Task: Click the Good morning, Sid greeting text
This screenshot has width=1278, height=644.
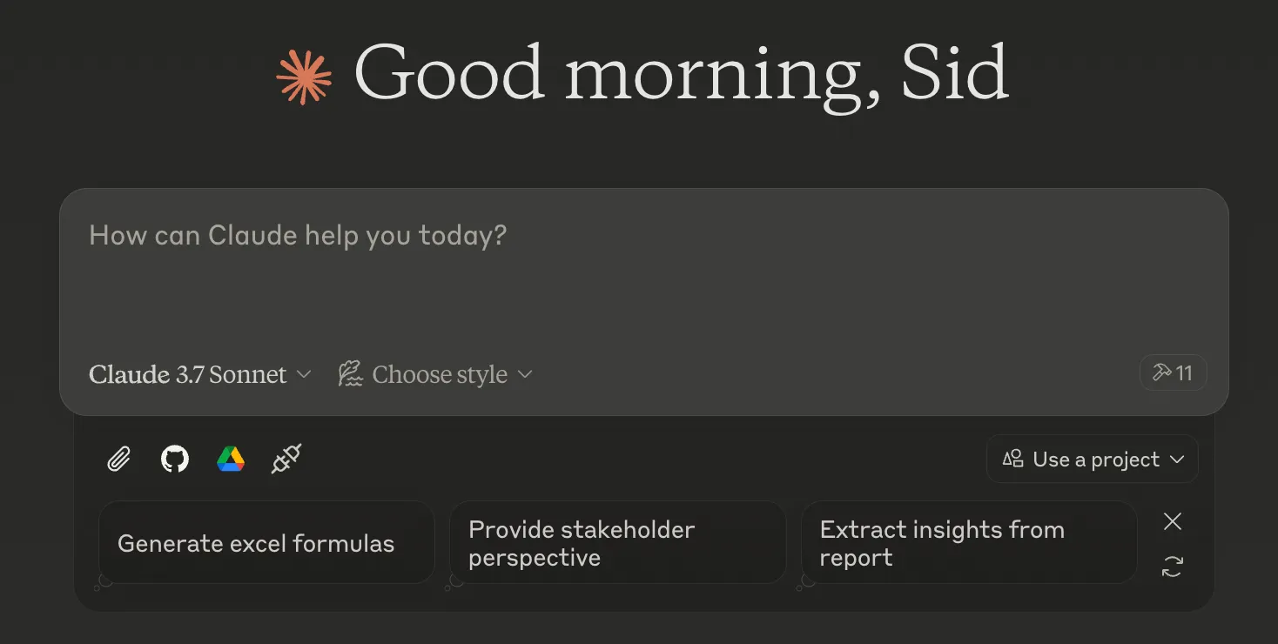Action: click(681, 74)
